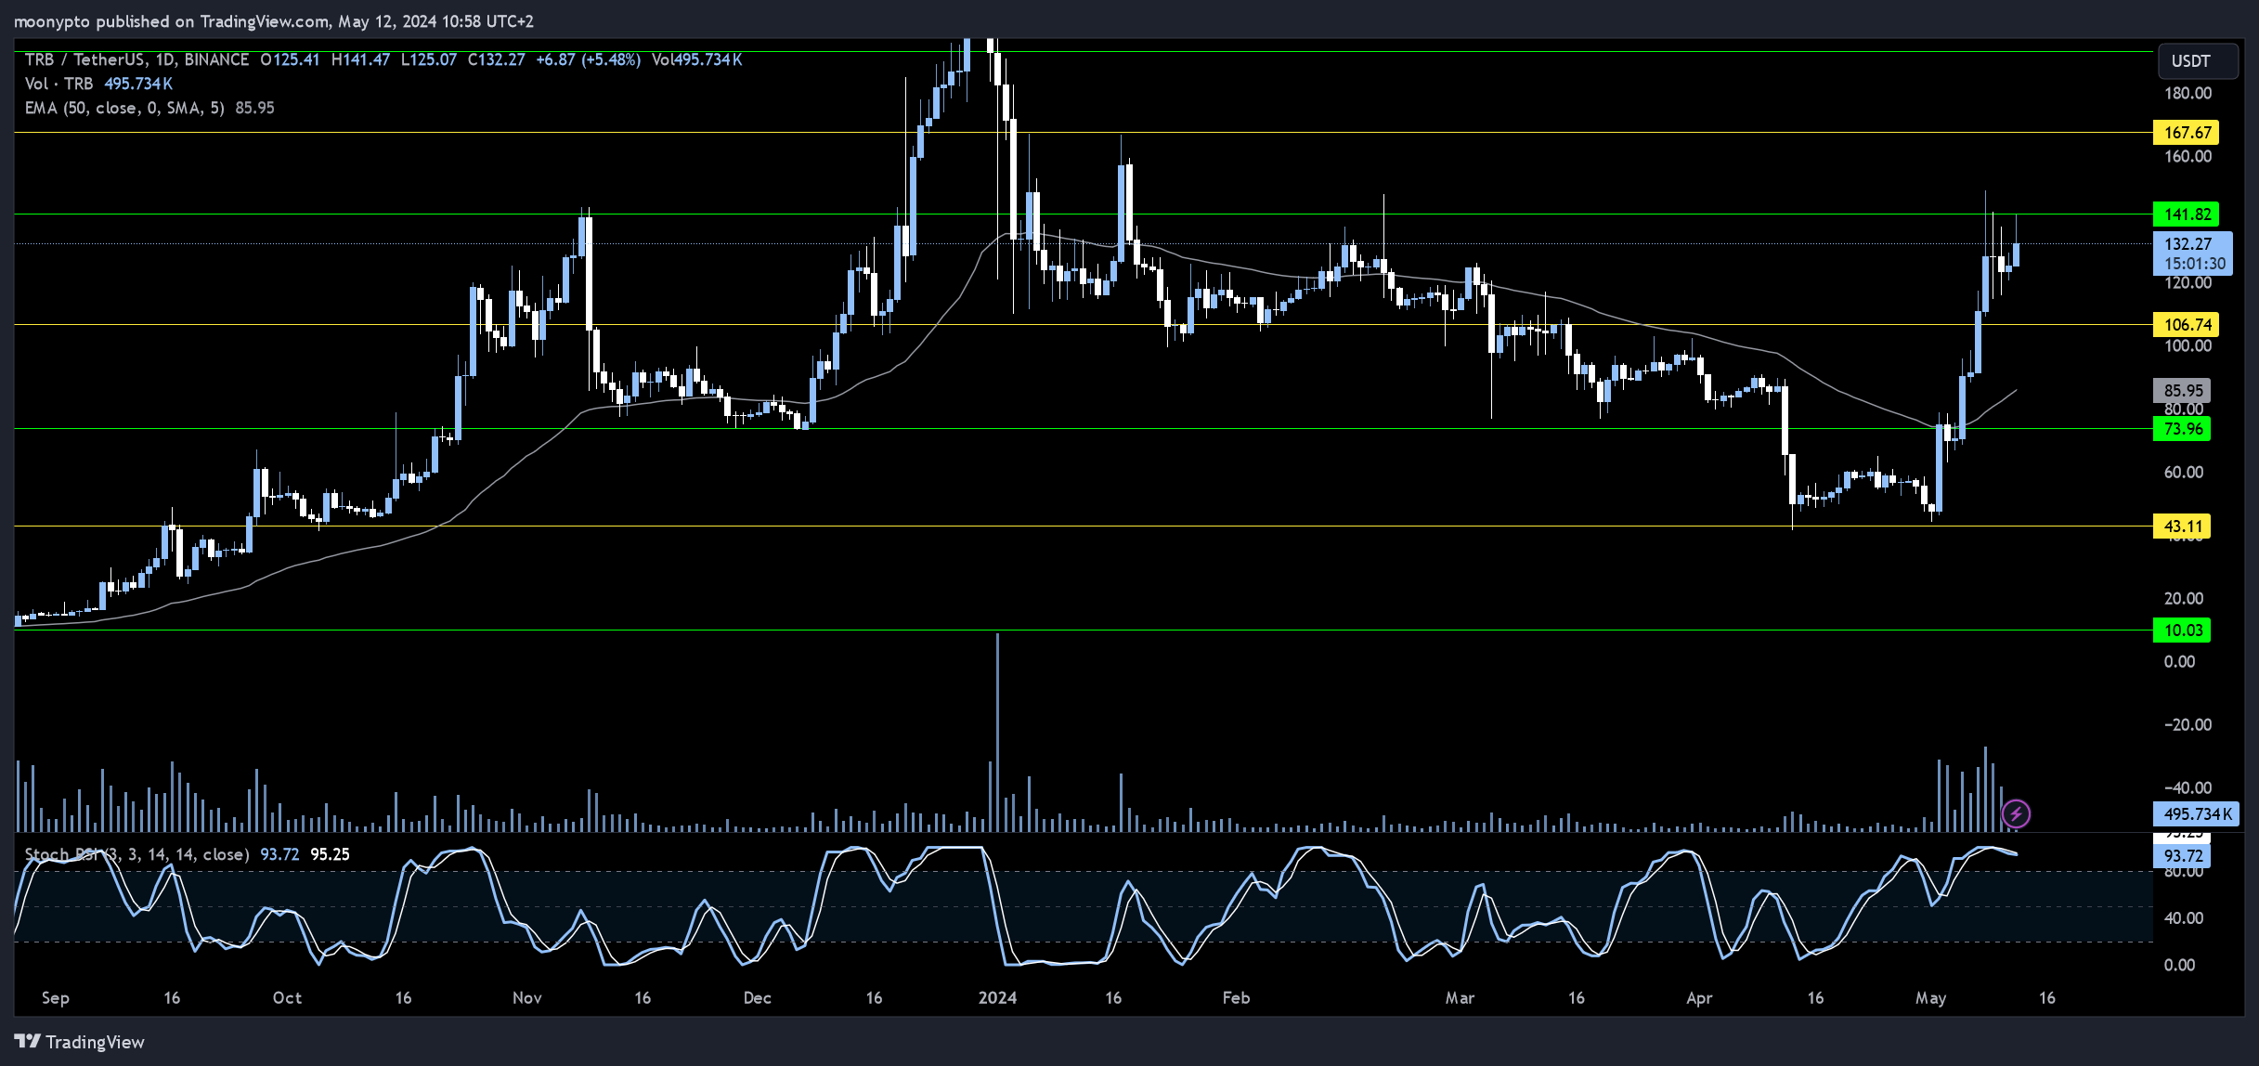Click the May label on time axis
This screenshot has height=1066, width=2259.
tap(1930, 998)
